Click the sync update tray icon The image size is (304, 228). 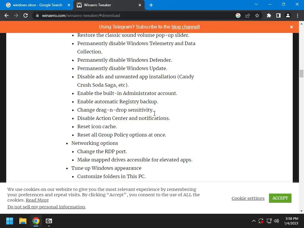[261, 221]
